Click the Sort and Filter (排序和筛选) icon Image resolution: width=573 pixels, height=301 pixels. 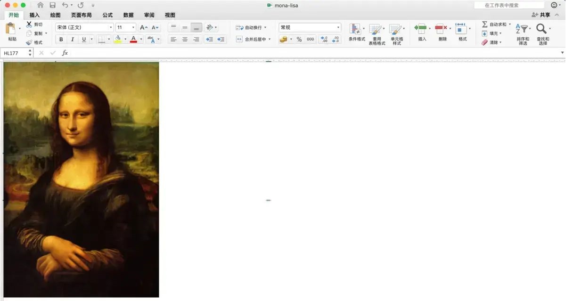coord(521,29)
